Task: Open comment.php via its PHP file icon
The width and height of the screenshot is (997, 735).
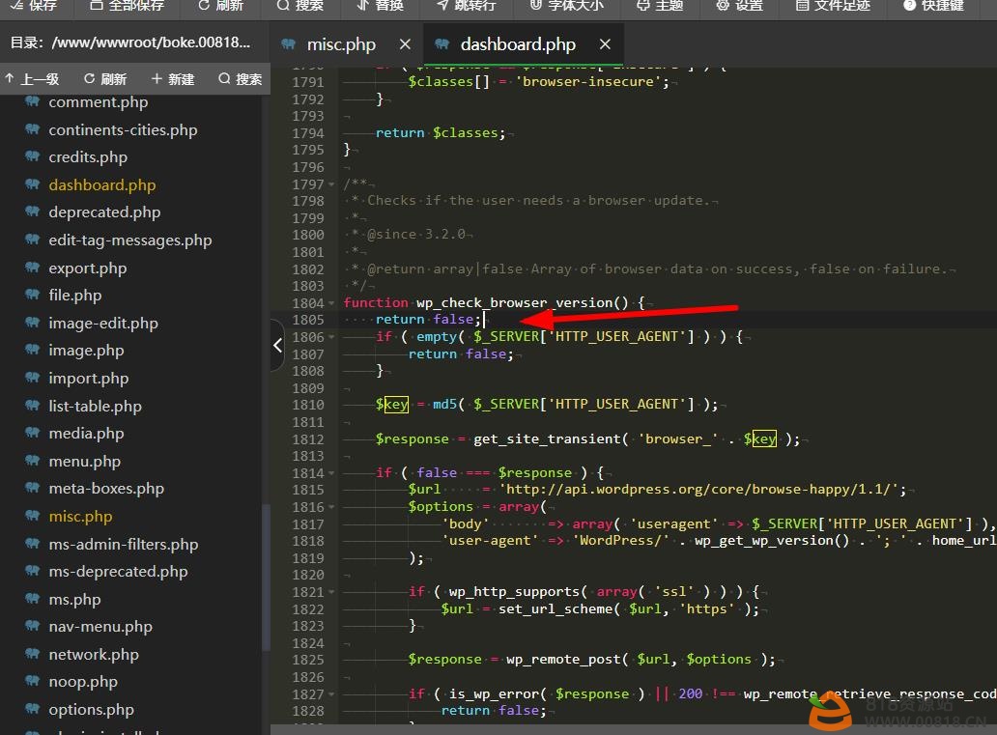Action: 33,101
